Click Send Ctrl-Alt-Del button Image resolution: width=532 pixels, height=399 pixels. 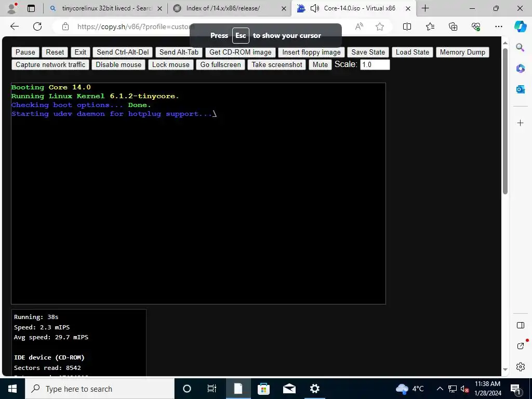click(x=123, y=52)
